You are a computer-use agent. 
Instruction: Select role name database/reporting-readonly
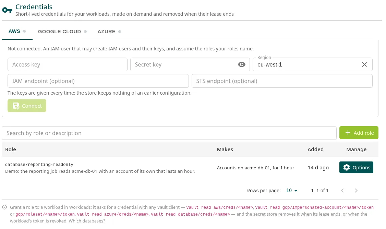[39, 165]
